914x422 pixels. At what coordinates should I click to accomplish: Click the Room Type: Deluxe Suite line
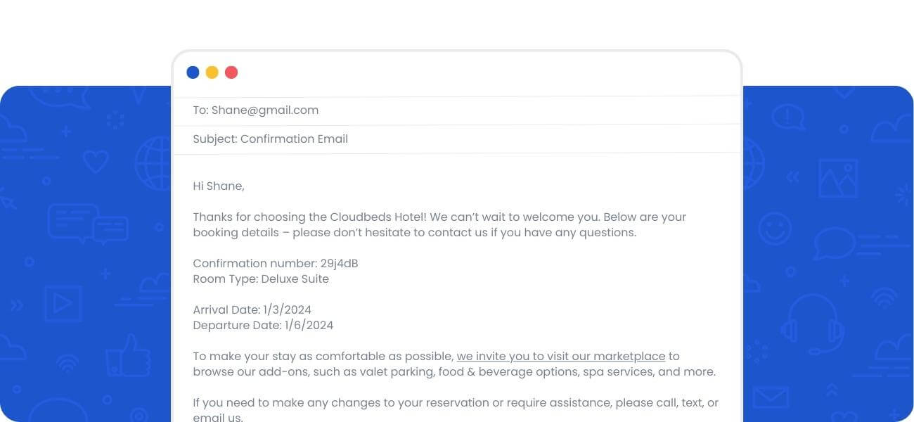point(261,279)
